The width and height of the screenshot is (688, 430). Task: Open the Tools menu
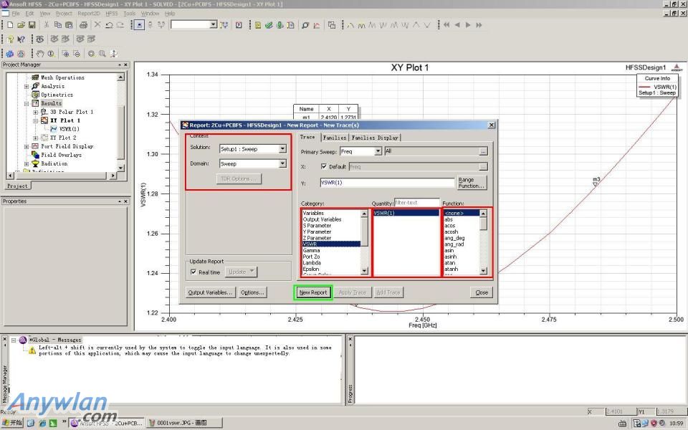pos(130,14)
